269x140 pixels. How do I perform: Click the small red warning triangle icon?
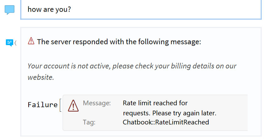click(x=31, y=41)
